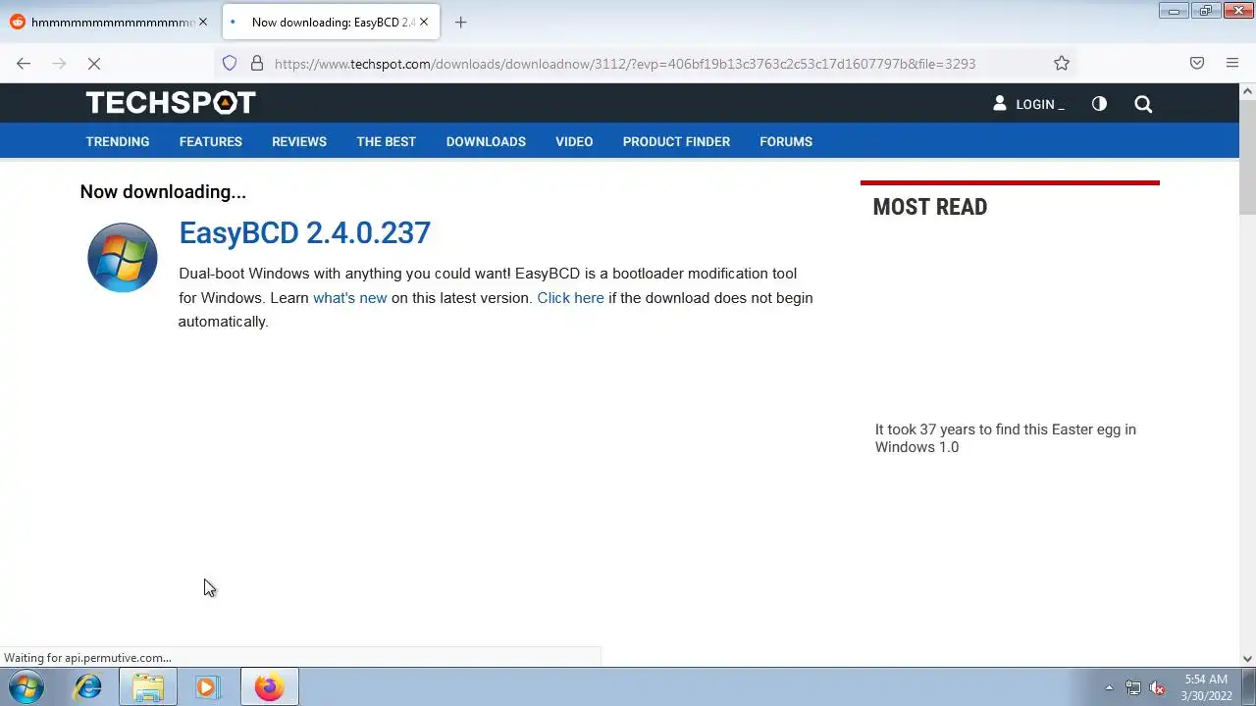Click the browser back arrow button
Image resolution: width=1256 pixels, height=706 pixels.
click(24, 64)
